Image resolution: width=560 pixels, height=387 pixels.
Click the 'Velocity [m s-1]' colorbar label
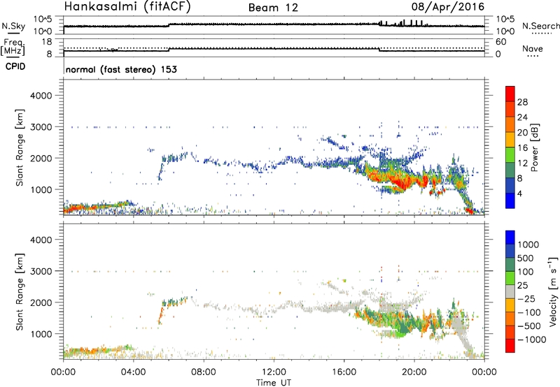tap(553, 291)
